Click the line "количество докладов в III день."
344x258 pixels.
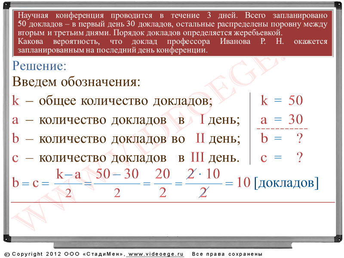tap(139, 157)
